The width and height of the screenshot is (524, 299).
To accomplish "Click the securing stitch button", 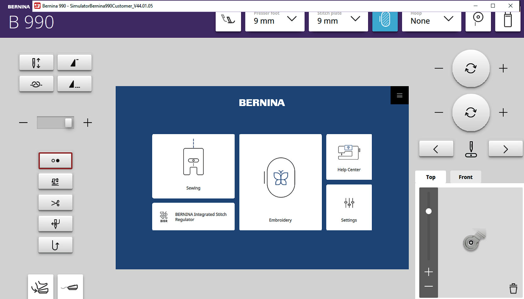I will point(36,84).
